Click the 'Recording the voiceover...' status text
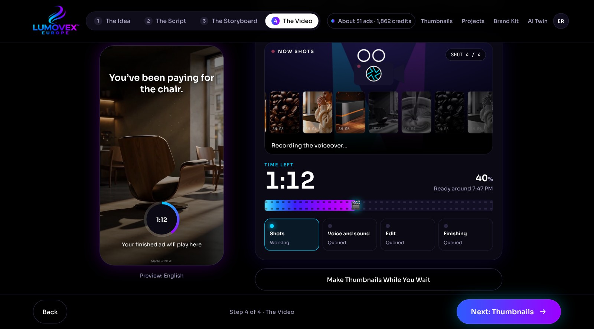 [x=309, y=146]
